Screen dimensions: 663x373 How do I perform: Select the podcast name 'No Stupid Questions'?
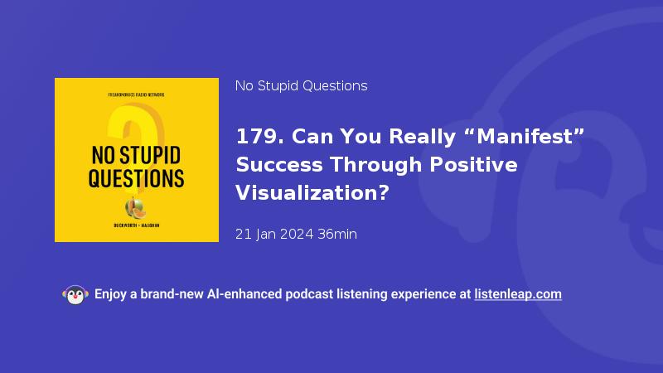pyautogui.click(x=301, y=86)
